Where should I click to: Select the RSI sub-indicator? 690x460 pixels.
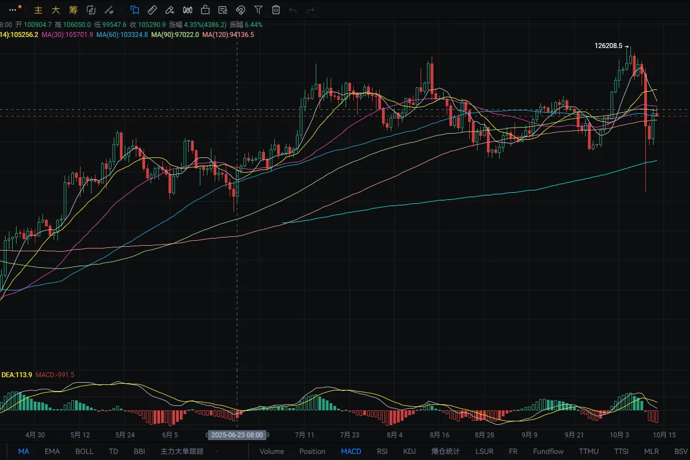pyautogui.click(x=382, y=451)
